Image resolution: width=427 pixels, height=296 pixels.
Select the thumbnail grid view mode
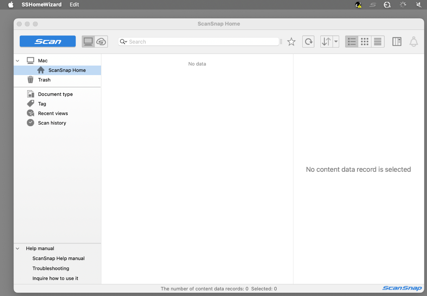365,42
